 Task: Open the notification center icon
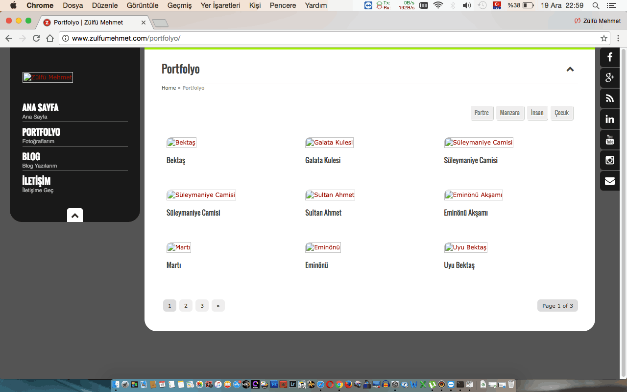pyautogui.click(x=610, y=5)
